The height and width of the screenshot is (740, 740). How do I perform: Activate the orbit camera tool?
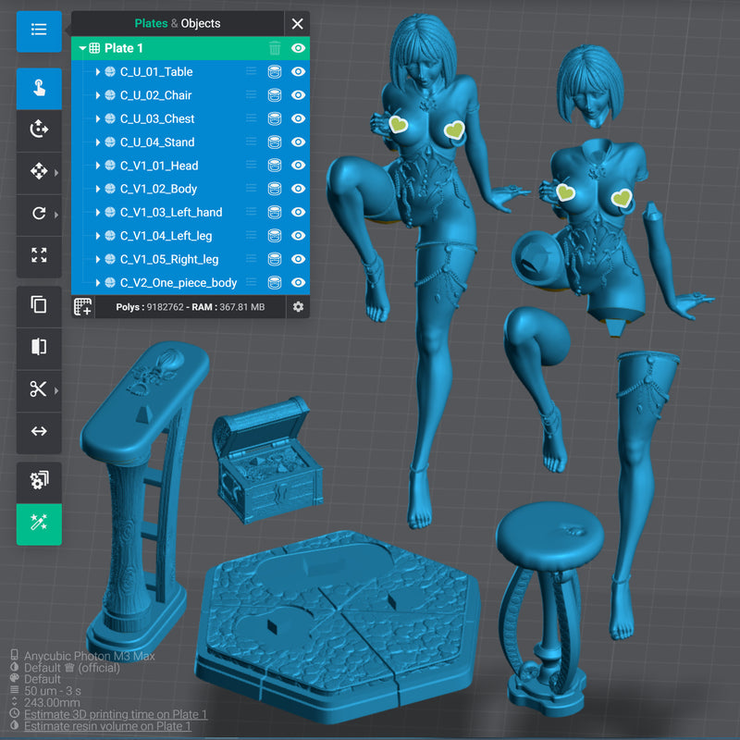click(x=39, y=129)
